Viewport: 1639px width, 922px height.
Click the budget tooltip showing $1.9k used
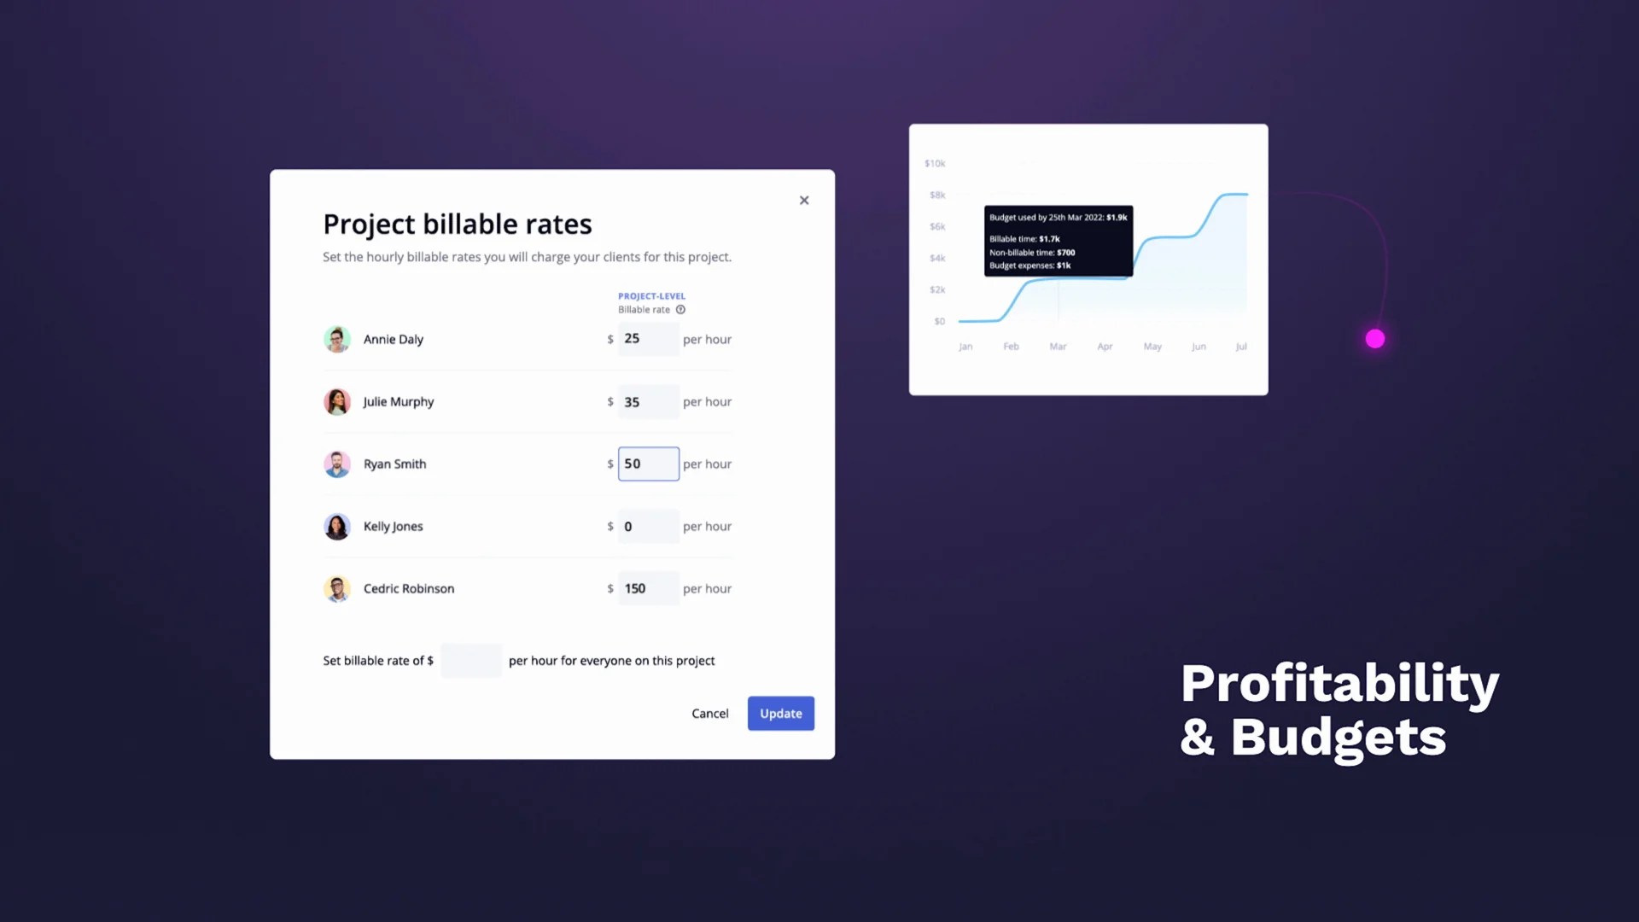[x=1056, y=240]
